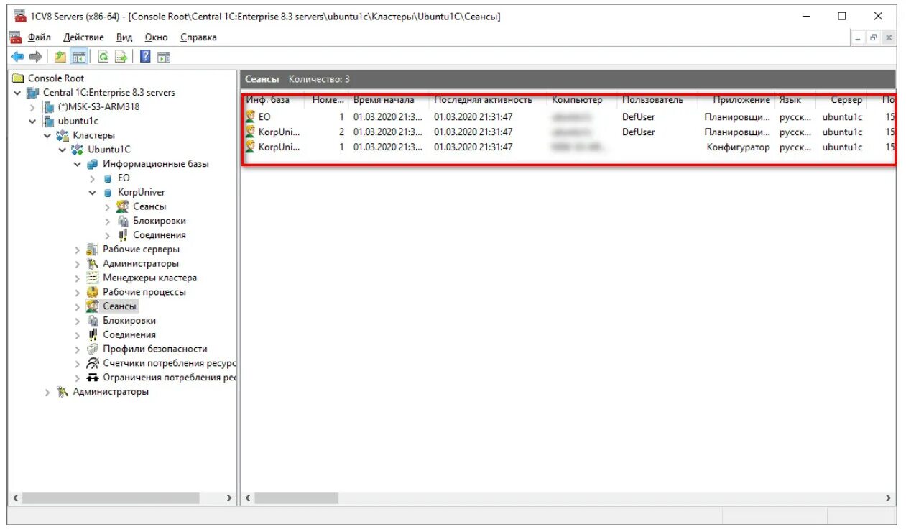
Task: Click the Central 1C:Enterprise 8.3 servers icon
Action: [x=33, y=93]
